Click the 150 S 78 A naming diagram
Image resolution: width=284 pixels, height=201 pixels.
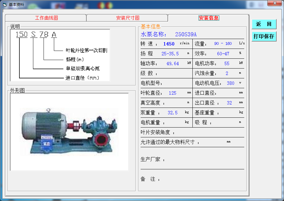point(60,55)
